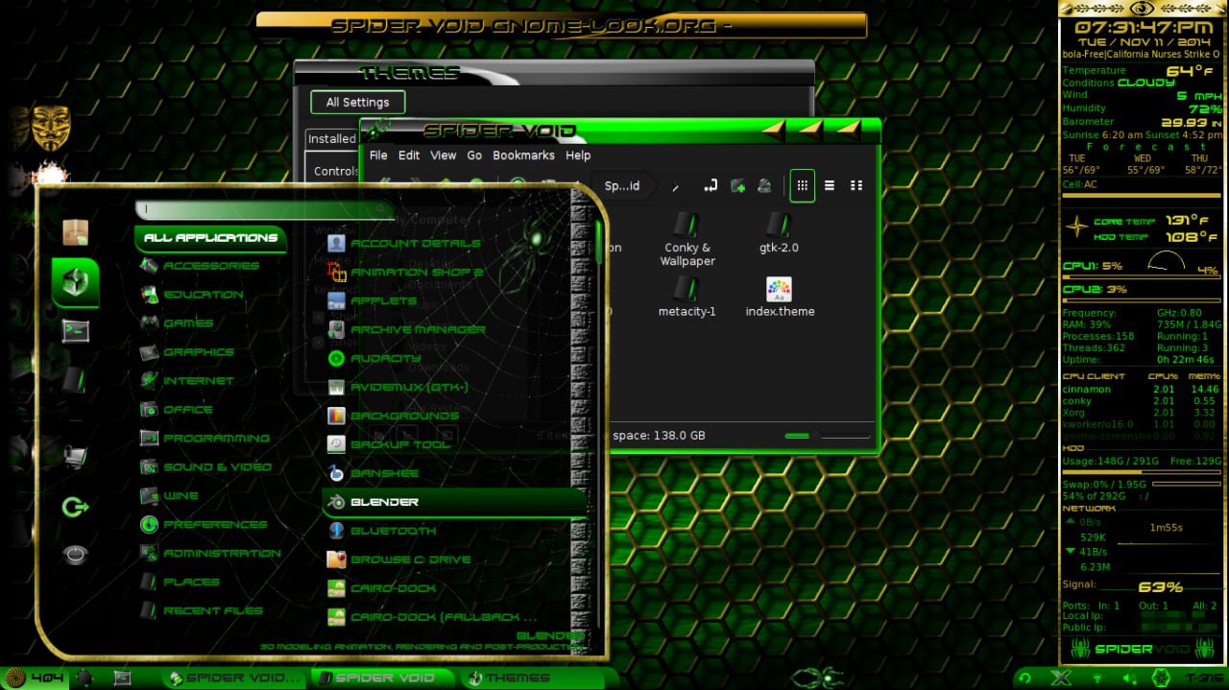Screen dimensions: 1229x690
Task: Open the Conky & Wallpaper folder
Action: click(x=687, y=239)
